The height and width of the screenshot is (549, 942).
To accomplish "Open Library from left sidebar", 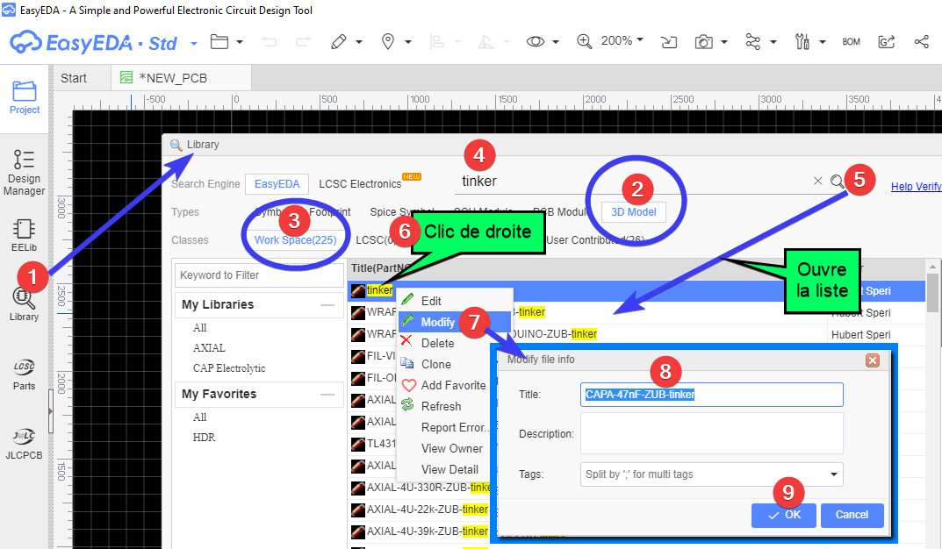I will pos(24,303).
